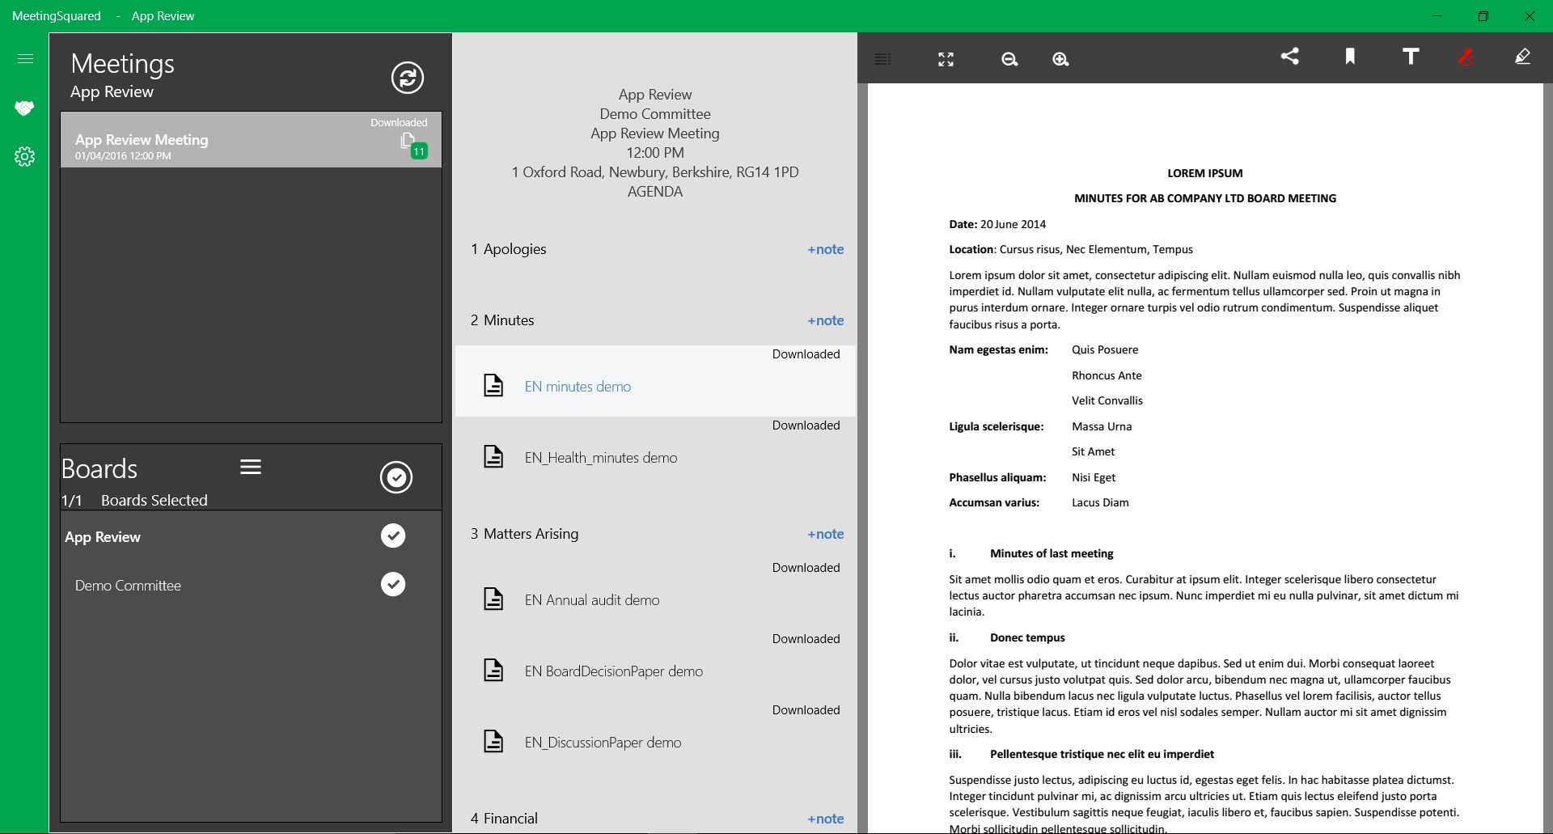Screen dimensions: 1553x834
Task: Click the sync refresh icon beside Meetings
Action: point(408,78)
